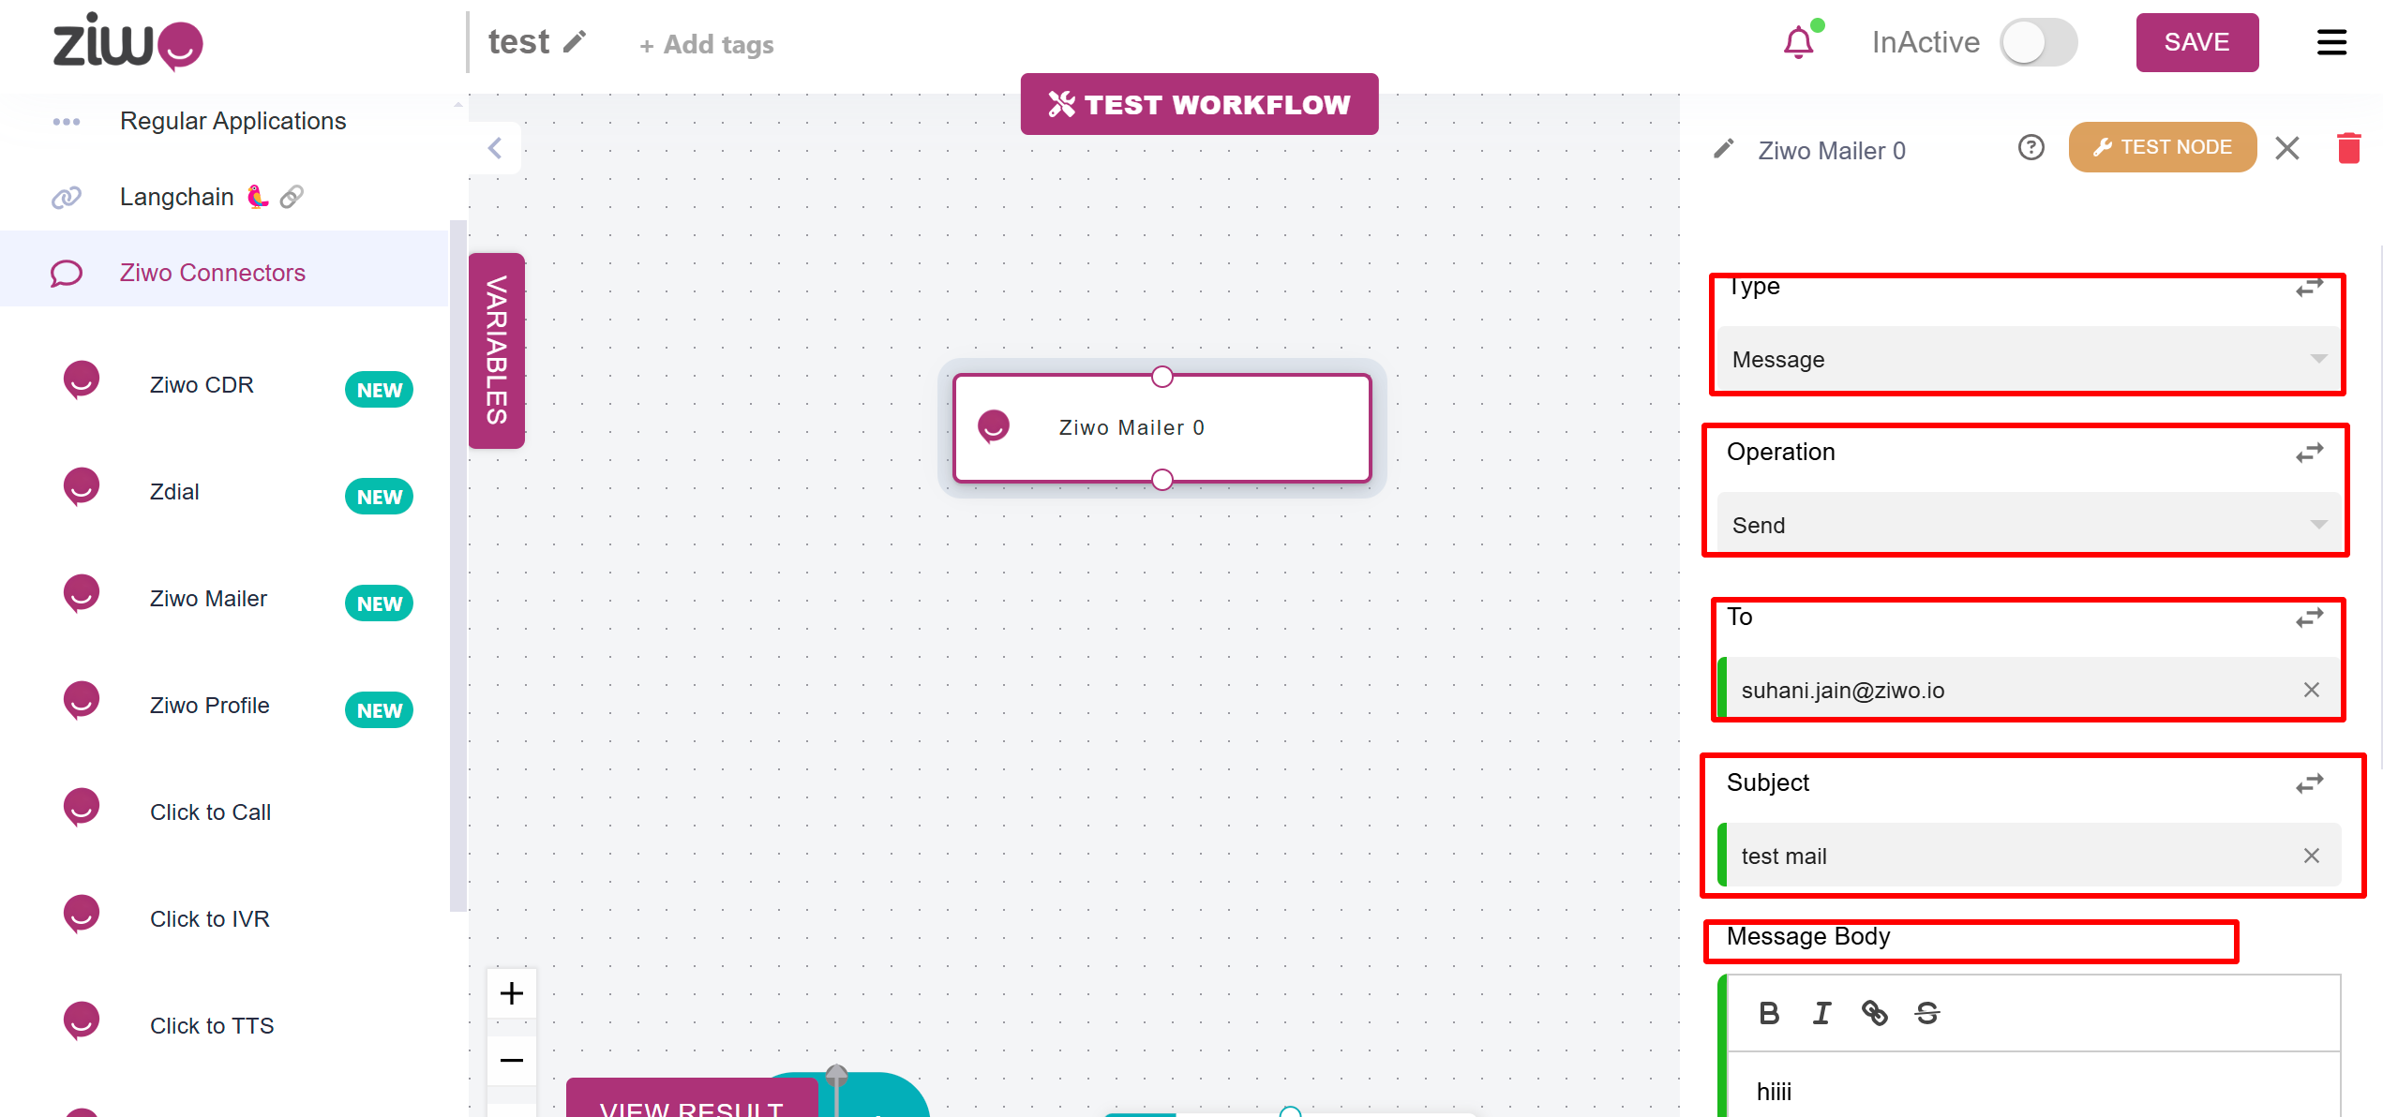This screenshot has height=1117, width=2383.
Task: Click the help question mark icon
Action: [x=2031, y=148]
